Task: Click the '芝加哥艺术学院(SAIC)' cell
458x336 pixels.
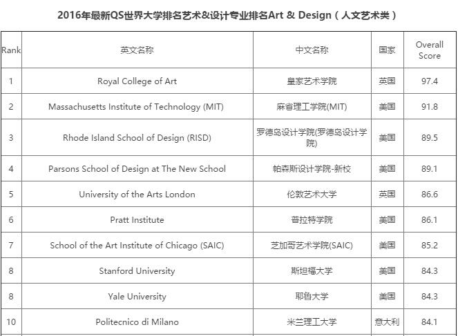Action: pyautogui.click(x=312, y=246)
